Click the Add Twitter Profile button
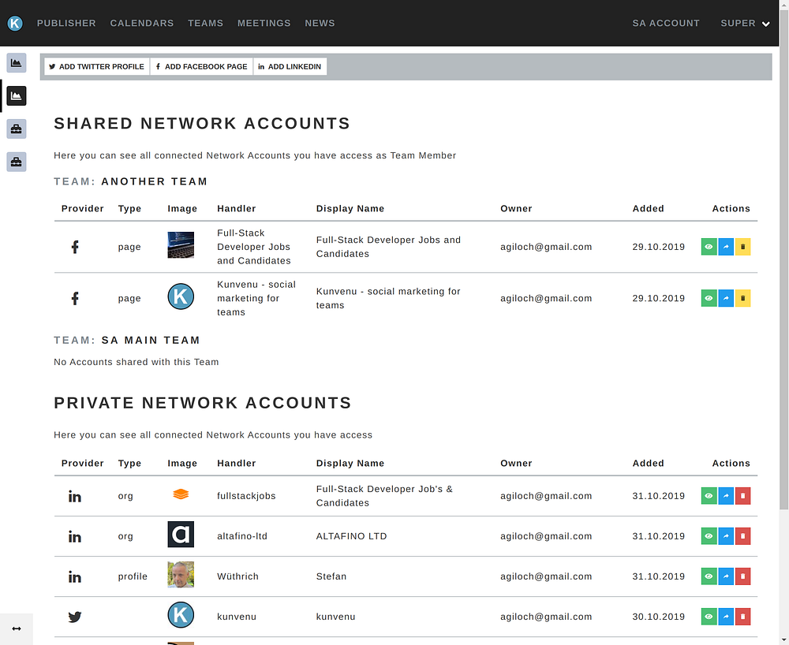789x645 pixels. click(97, 67)
